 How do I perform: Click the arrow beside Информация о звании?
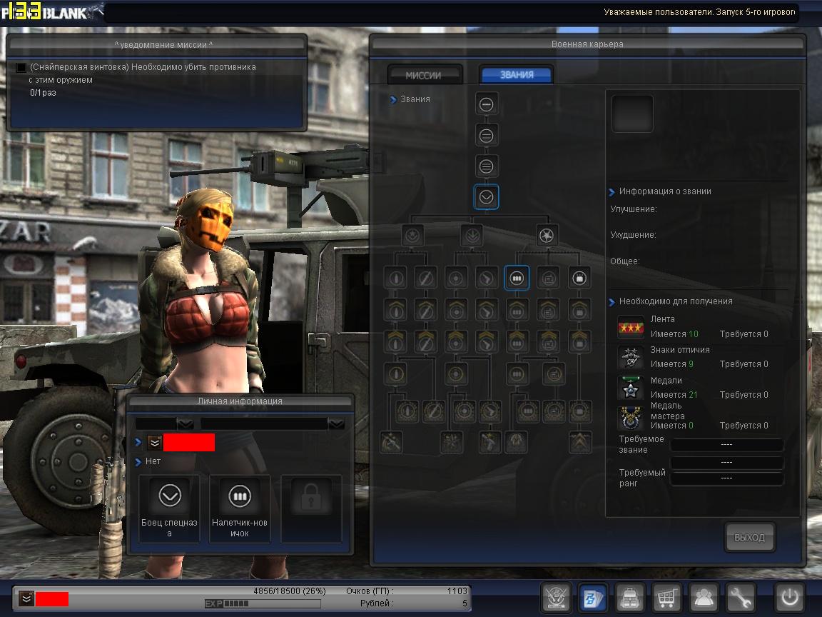612,192
